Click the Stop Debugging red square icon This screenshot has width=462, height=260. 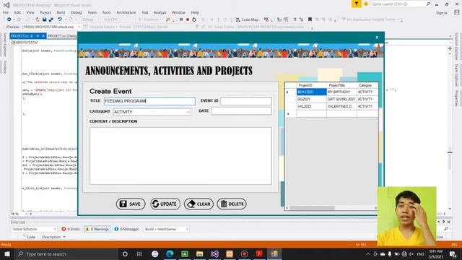[x=188, y=19]
